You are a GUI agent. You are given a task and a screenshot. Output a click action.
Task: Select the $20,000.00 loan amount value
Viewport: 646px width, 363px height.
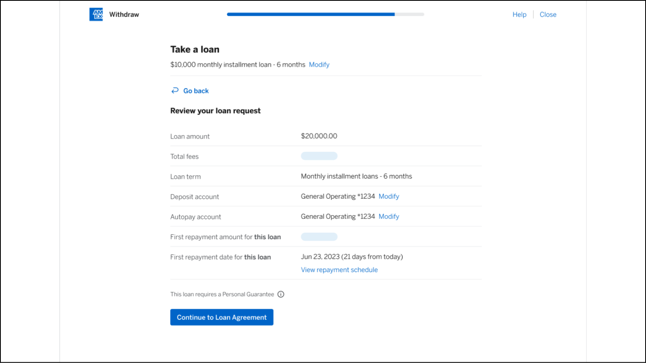tap(319, 136)
